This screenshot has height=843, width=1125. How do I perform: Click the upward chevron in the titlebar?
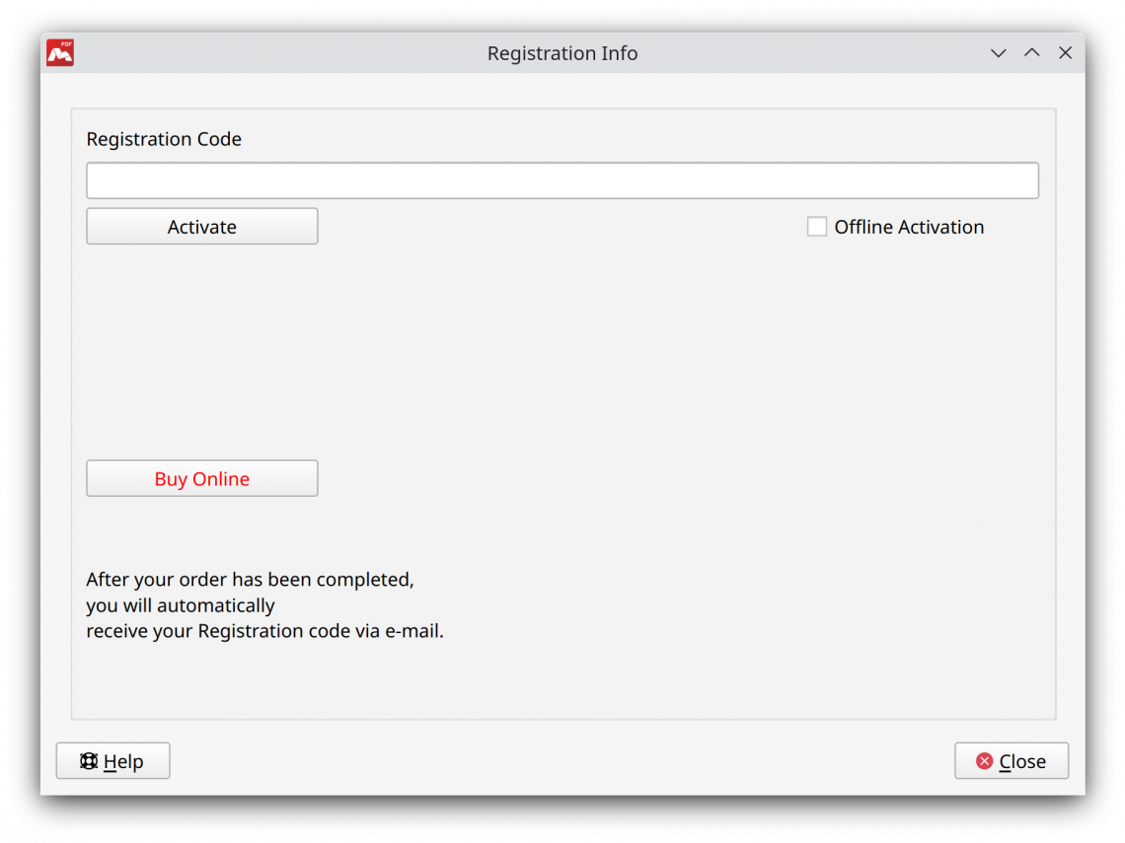click(x=1031, y=52)
